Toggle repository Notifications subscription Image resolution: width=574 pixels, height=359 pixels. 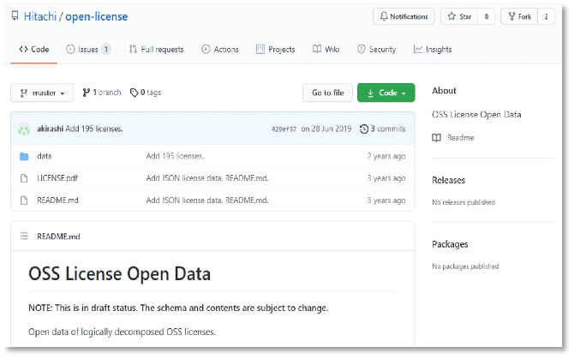(x=404, y=16)
